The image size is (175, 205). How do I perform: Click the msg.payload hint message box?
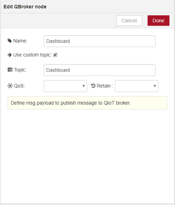87,103
